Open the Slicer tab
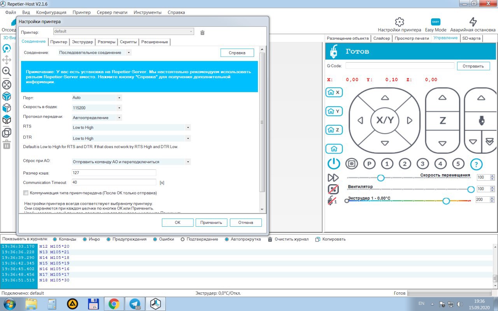 pyautogui.click(x=382, y=38)
